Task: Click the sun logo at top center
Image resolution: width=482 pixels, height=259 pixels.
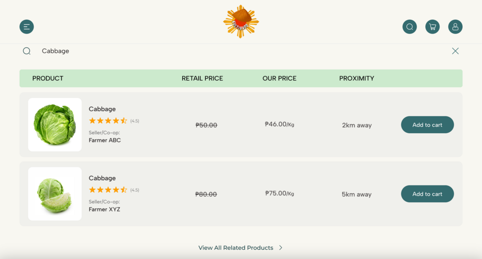Action: (241, 22)
